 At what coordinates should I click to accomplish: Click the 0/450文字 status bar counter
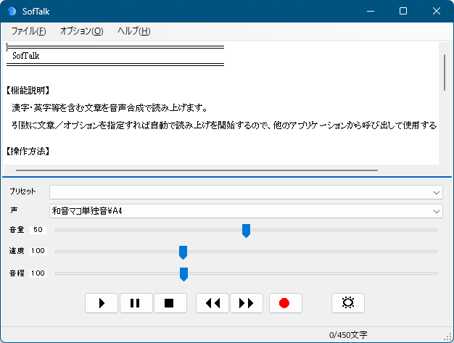348,335
